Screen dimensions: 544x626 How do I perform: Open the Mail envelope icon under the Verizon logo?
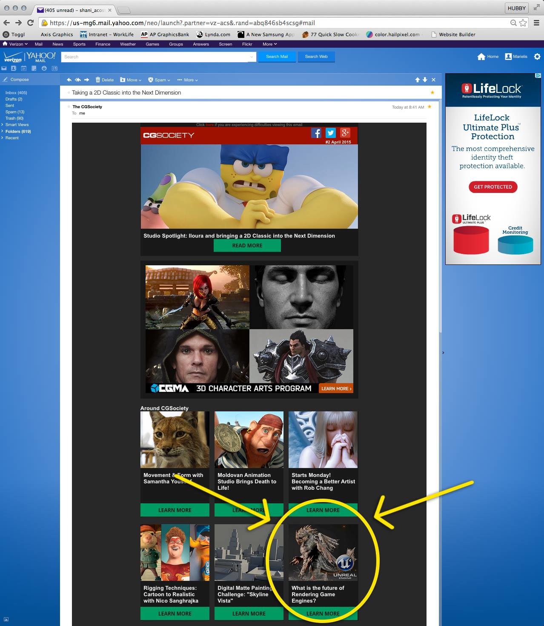(4, 68)
